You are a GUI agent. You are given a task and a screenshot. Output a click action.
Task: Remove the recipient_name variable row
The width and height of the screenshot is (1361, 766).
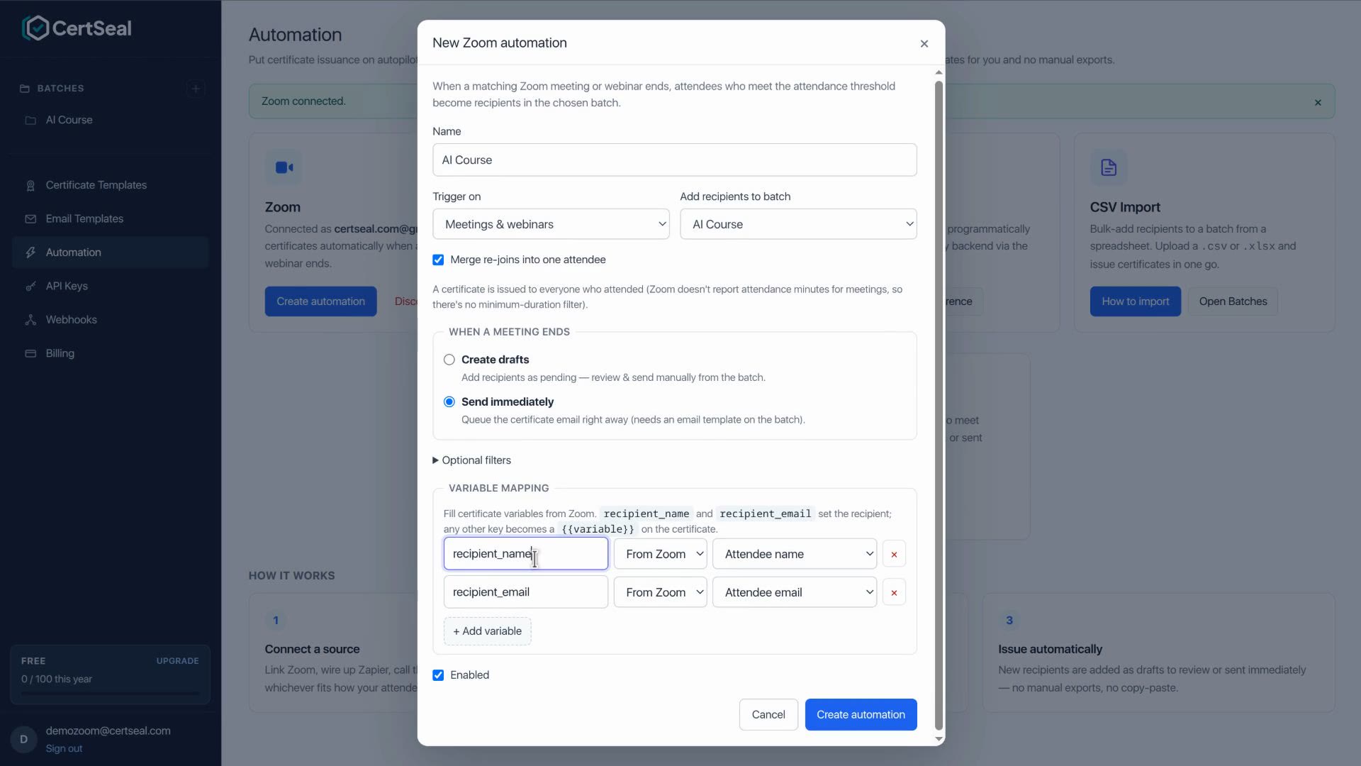pos(894,555)
